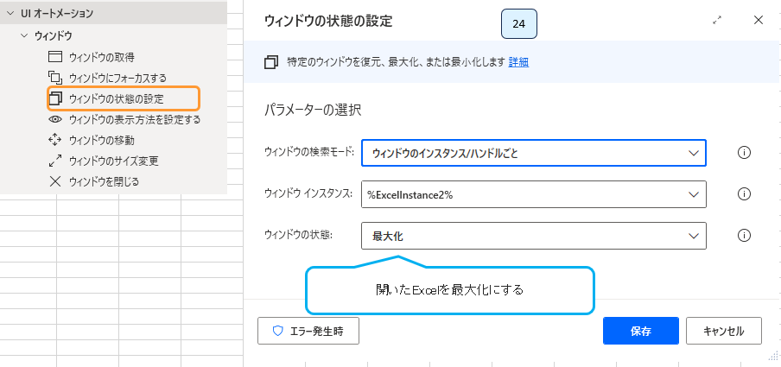Click the キャンセル button
The image size is (781, 367).
[723, 330]
